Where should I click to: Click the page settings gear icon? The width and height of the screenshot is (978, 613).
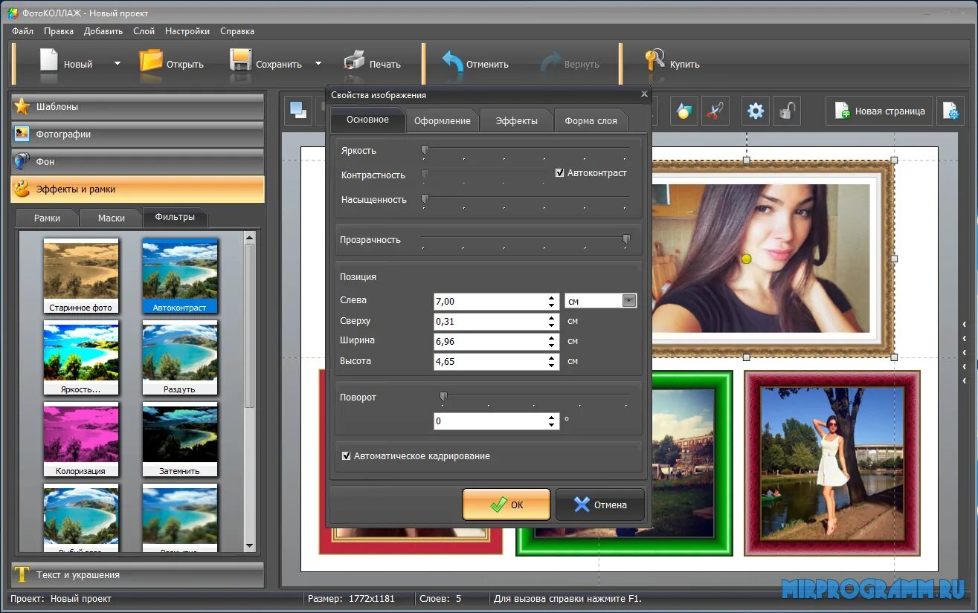(950, 111)
